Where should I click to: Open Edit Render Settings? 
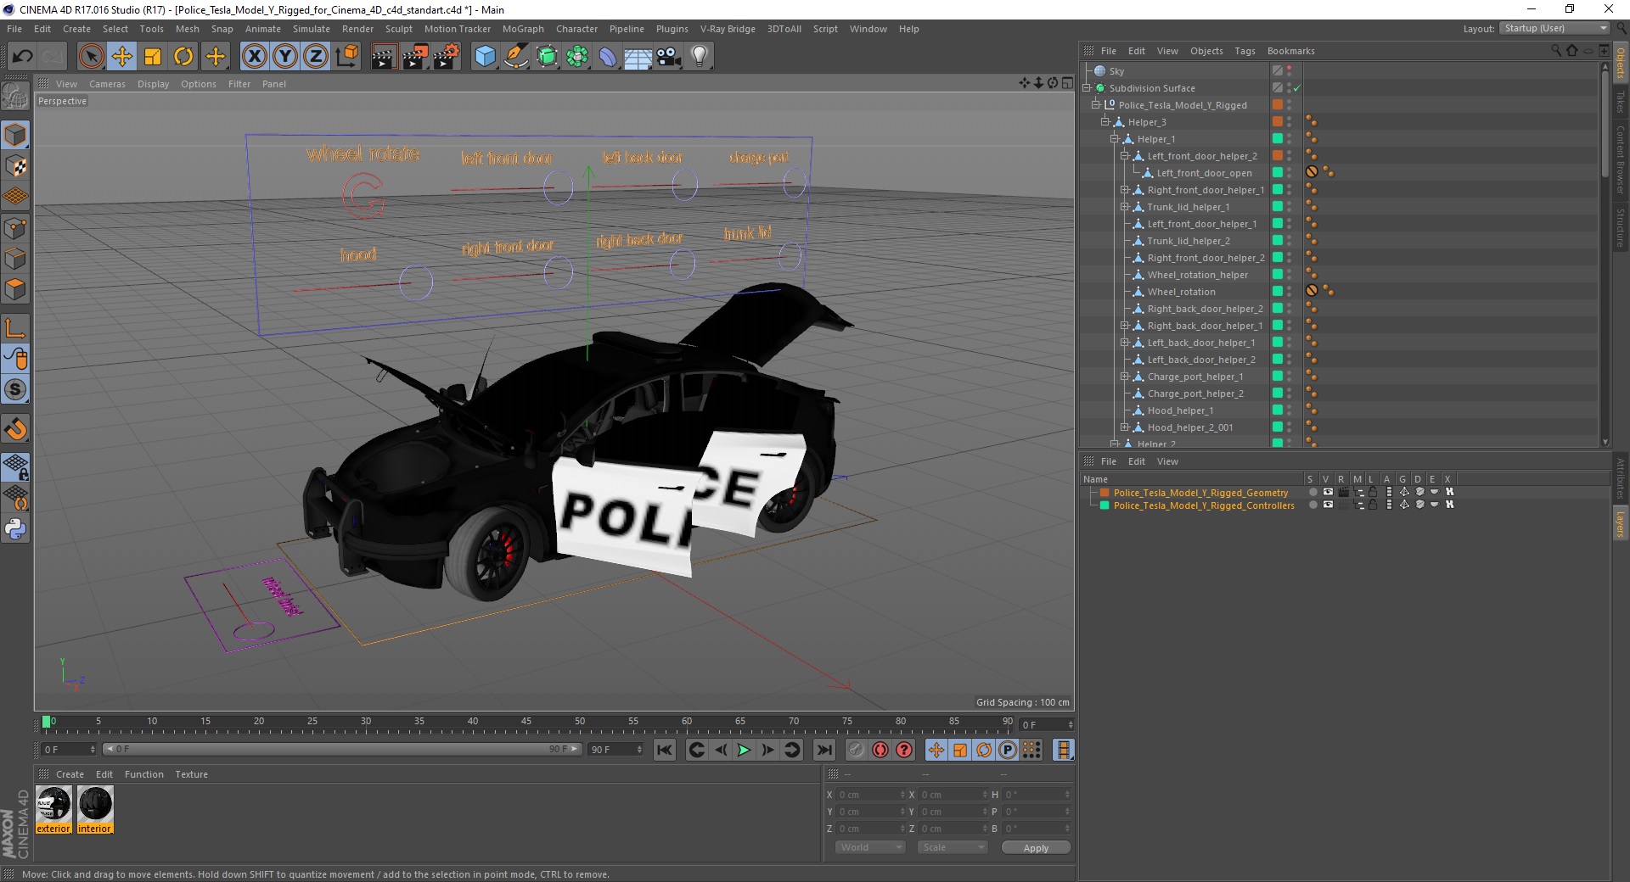coord(447,57)
